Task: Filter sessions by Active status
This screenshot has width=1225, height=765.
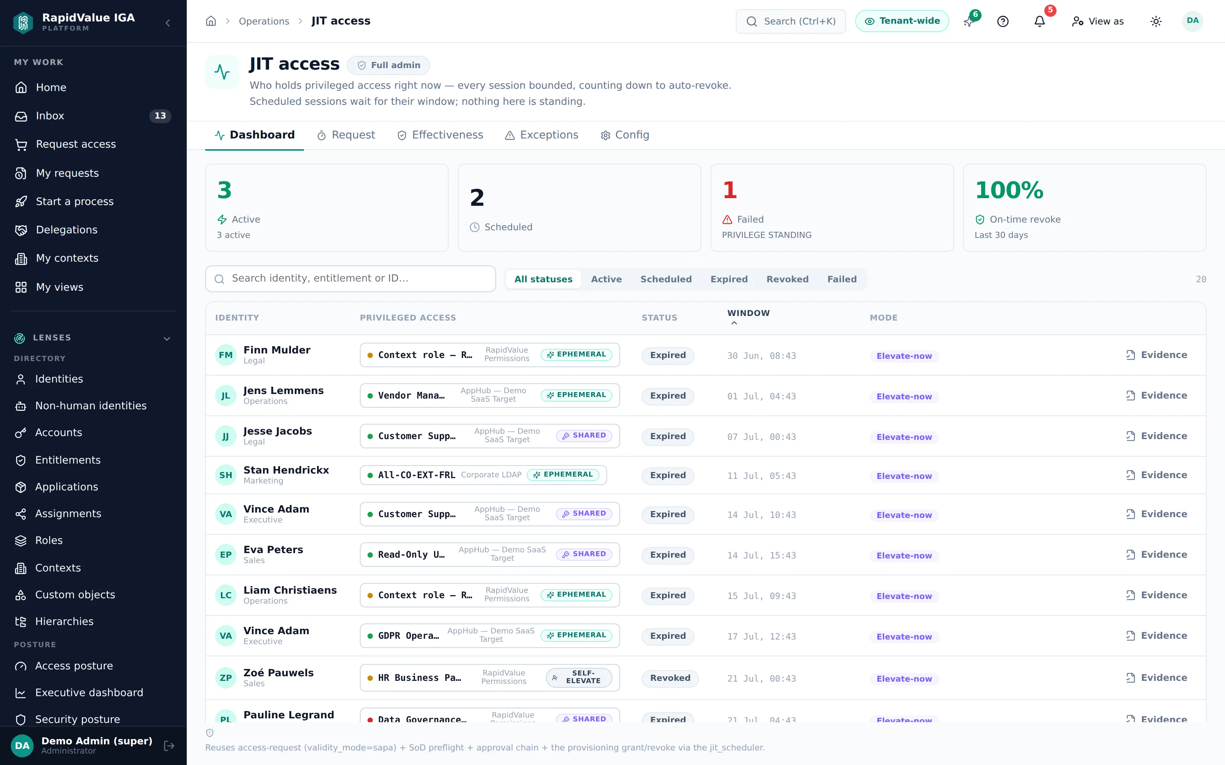Action: 606,279
